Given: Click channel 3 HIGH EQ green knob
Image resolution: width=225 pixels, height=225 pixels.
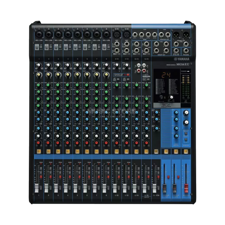Looking at the screenshot, I should pyautogui.click(x=58, y=85).
